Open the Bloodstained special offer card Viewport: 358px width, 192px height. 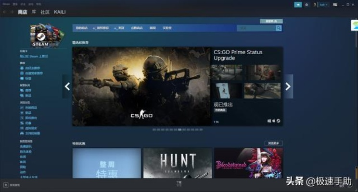pyautogui.click(x=248, y=163)
